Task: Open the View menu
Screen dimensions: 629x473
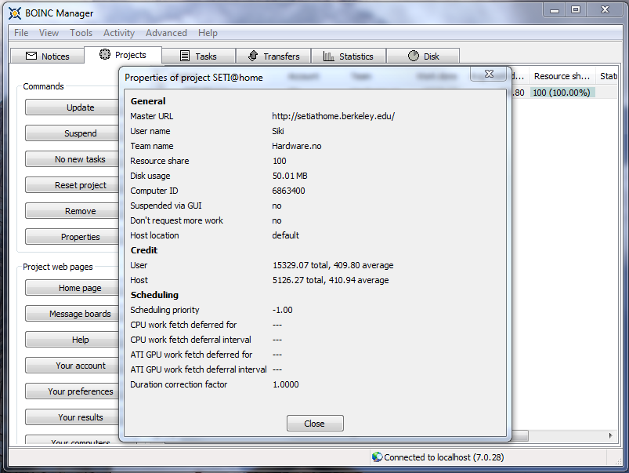Action: 49,33
